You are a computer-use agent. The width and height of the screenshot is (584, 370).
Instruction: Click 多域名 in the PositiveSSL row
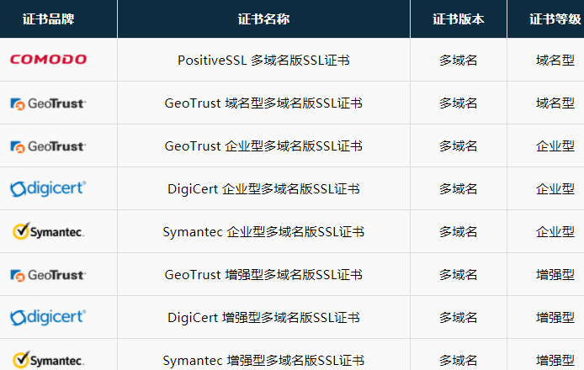click(459, 60)
